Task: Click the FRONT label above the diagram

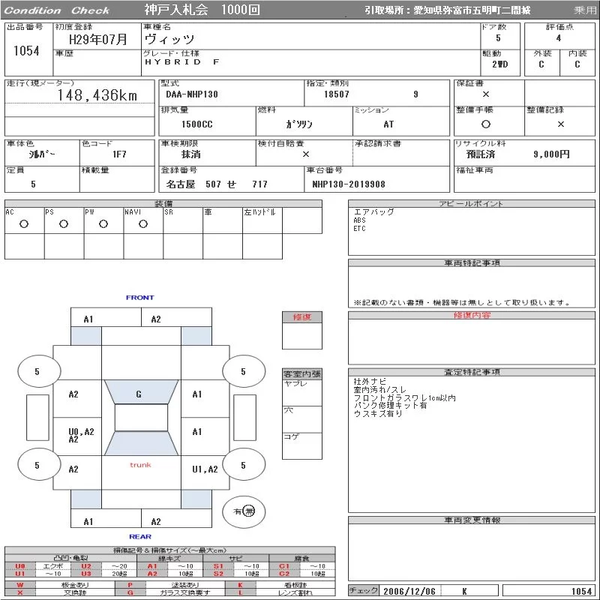Action: pos(140,298)
